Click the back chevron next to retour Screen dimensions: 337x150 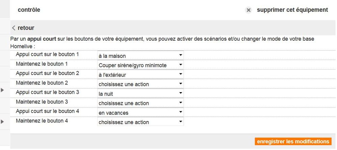tap(14, 28)
